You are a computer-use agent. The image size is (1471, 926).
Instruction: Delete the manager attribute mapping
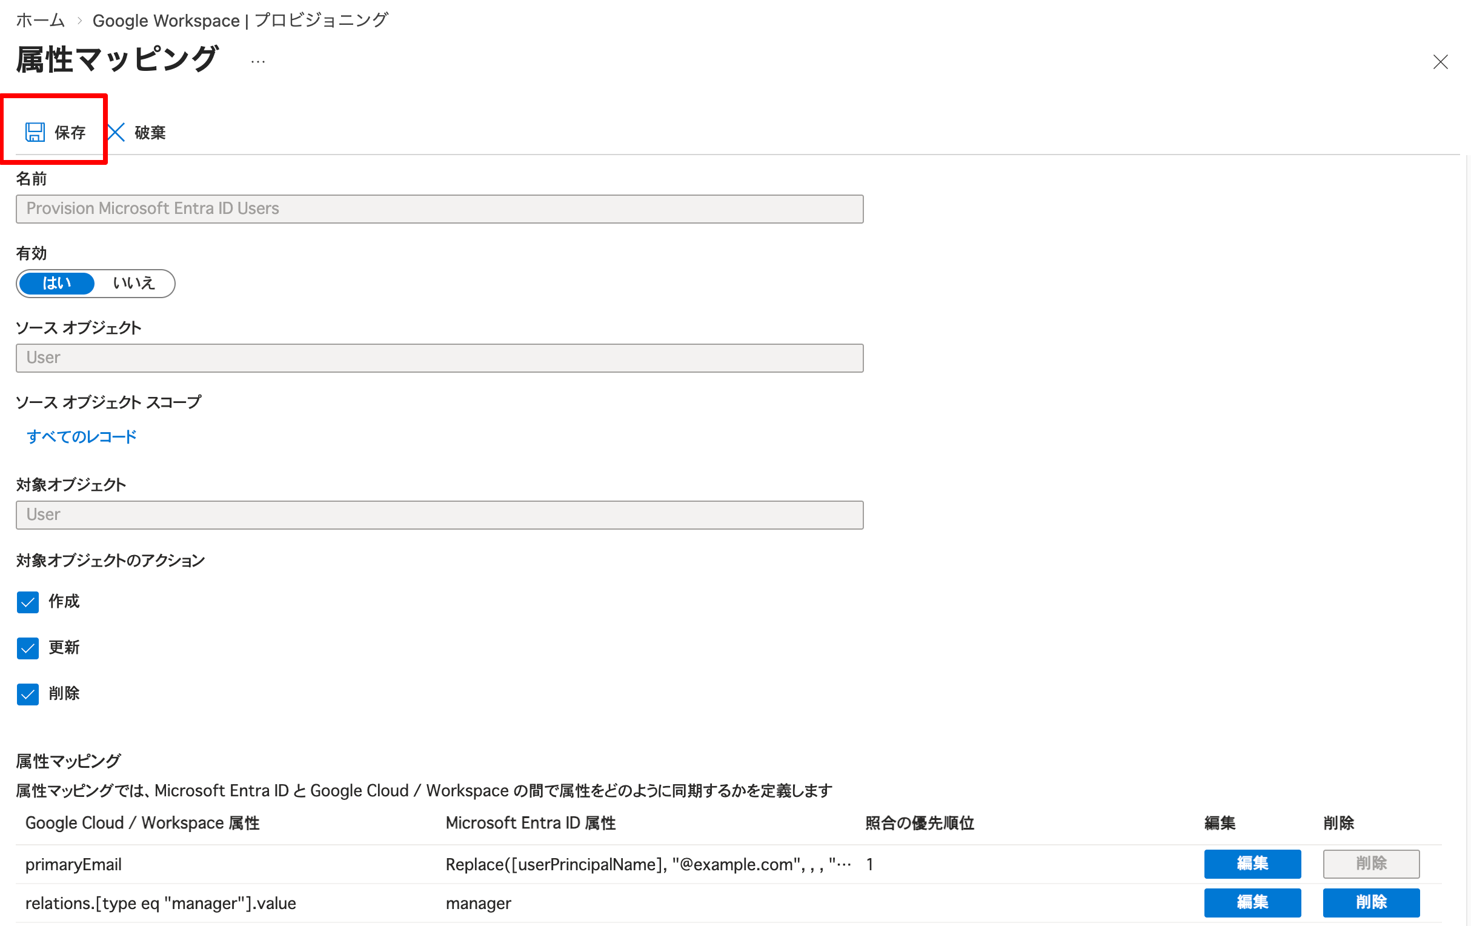1371,903
